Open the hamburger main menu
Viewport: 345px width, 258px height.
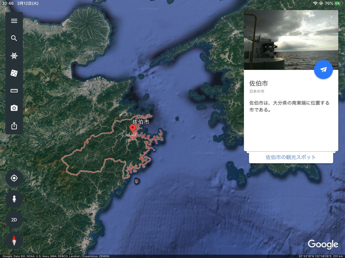click(x=14, y=21)
